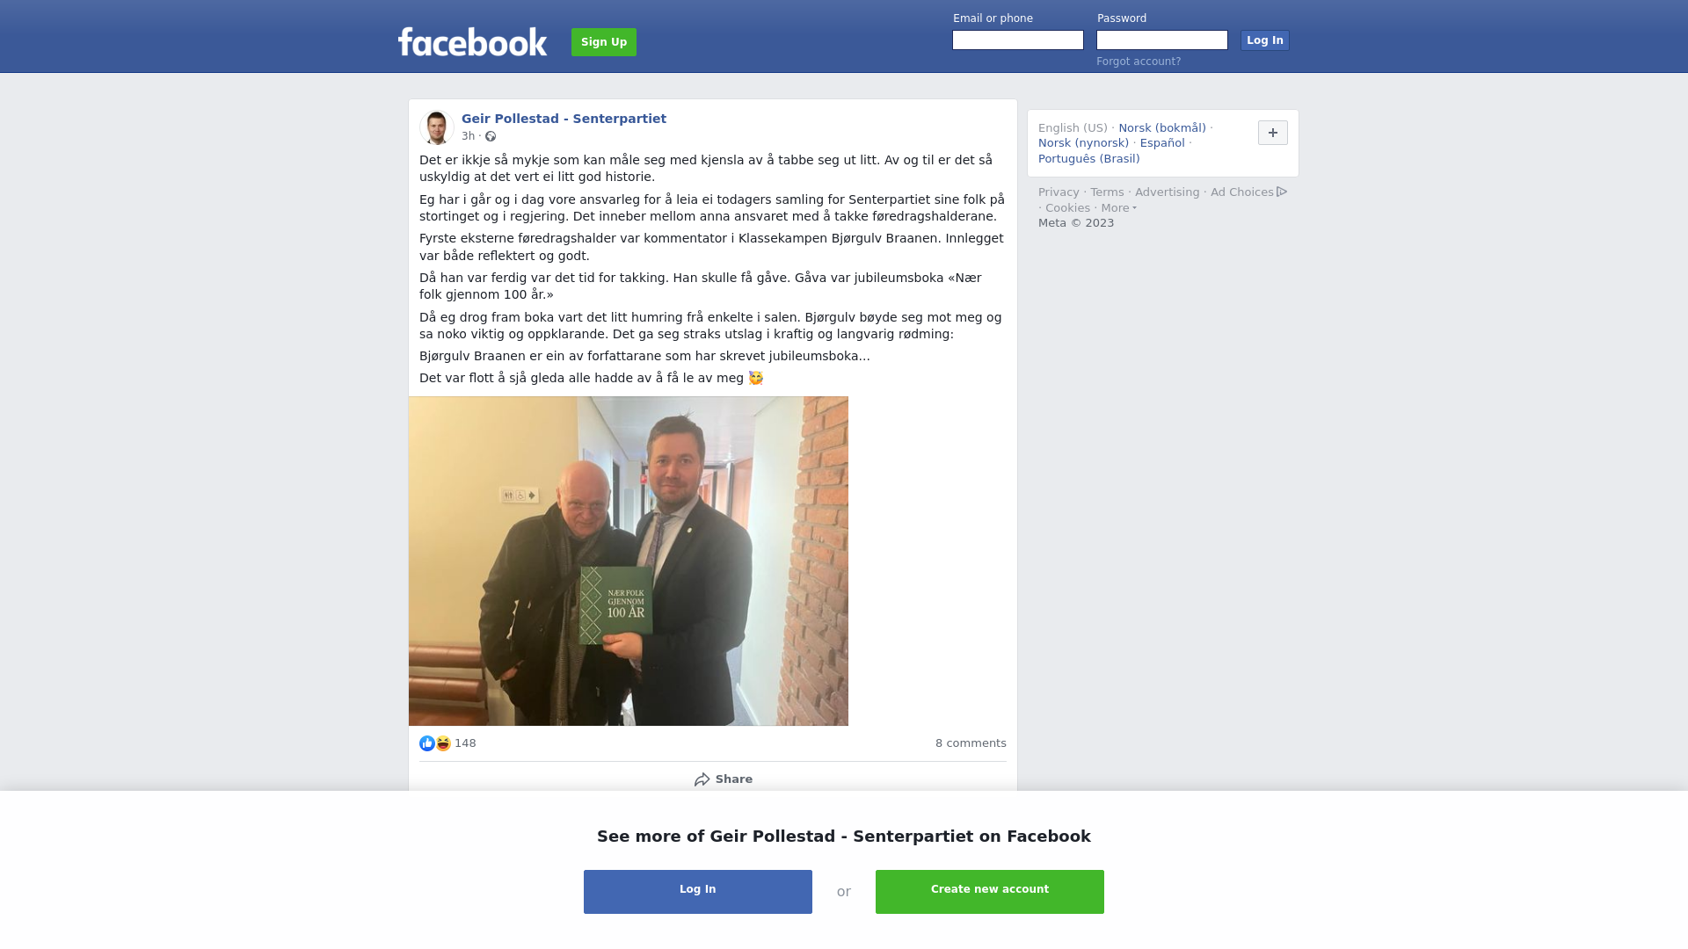
Task: Open the 8 comments link
Action: tap(971, 743)
